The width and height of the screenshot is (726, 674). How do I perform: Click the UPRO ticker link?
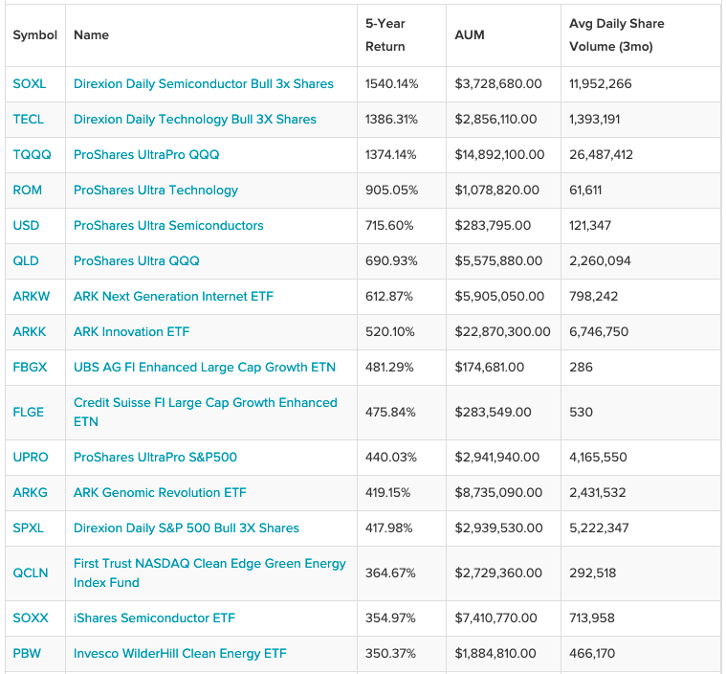click(x=31, y=457)
